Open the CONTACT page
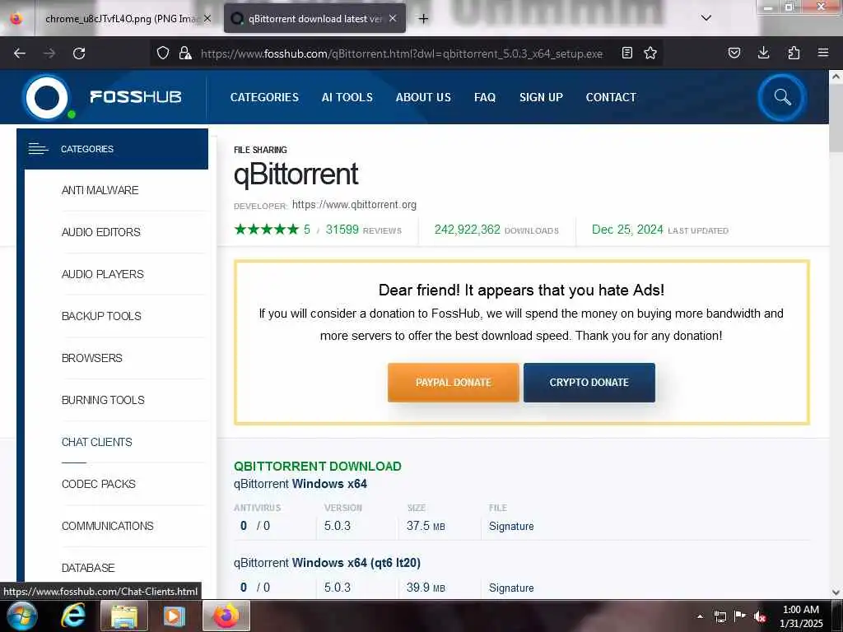The image size is (843, 632). 612,97
